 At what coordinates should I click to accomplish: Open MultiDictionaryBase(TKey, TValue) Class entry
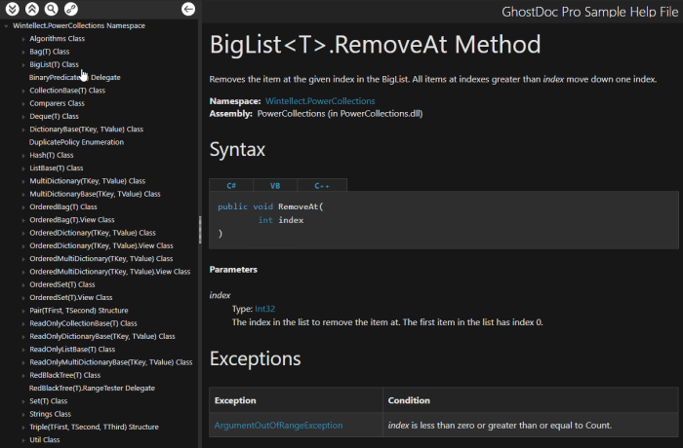tap(95, 194)
